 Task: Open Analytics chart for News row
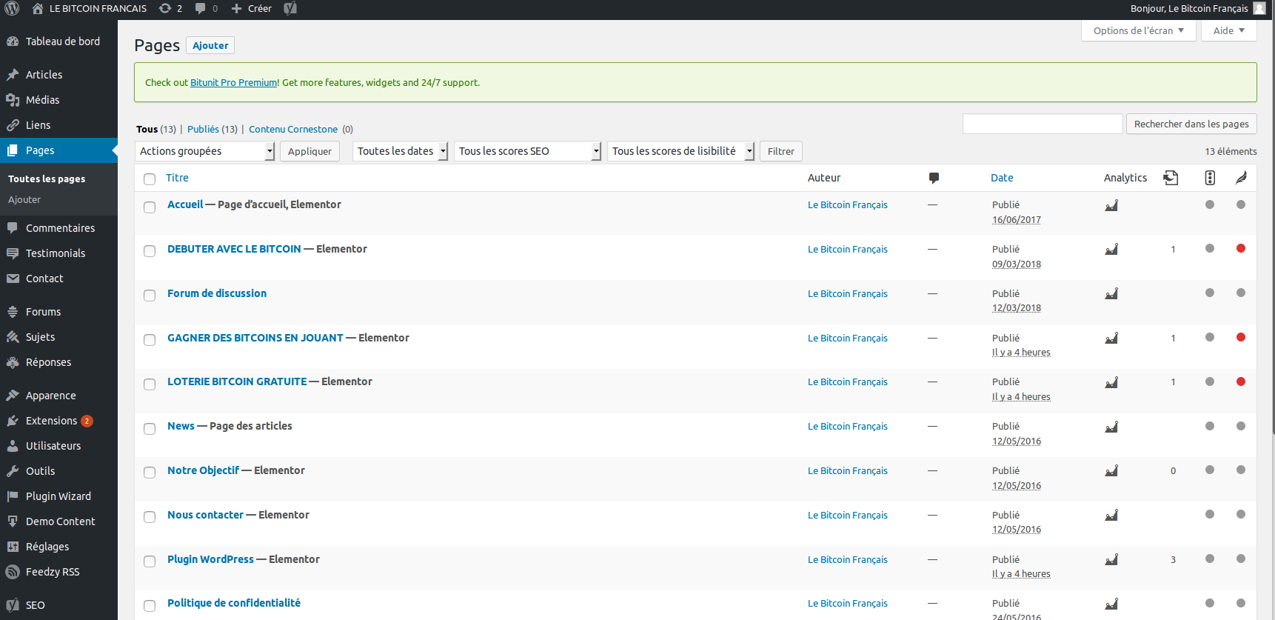(1111, 427)
